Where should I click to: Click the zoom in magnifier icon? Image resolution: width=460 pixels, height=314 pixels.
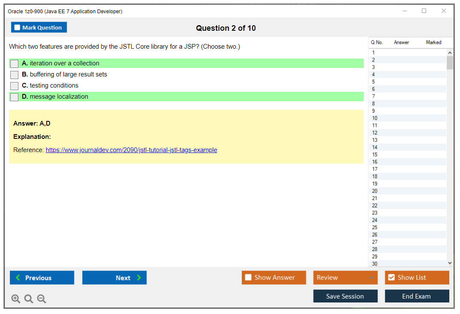tap(16, 299)
